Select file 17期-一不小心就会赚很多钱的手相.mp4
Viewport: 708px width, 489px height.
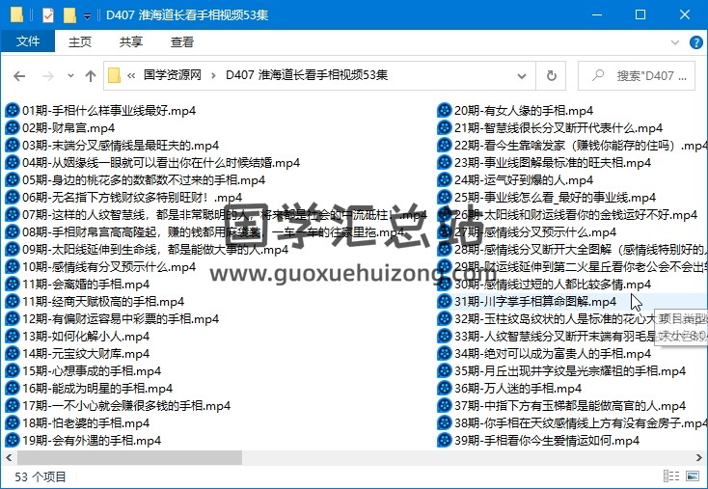click(118, 405)
